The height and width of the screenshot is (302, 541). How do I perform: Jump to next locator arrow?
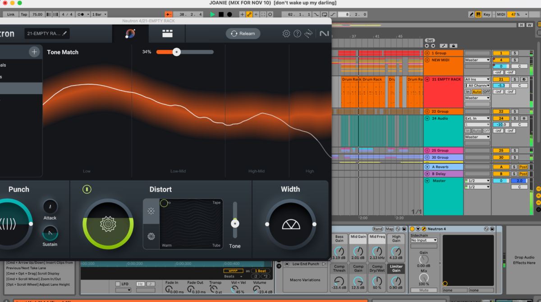point(432,46)
